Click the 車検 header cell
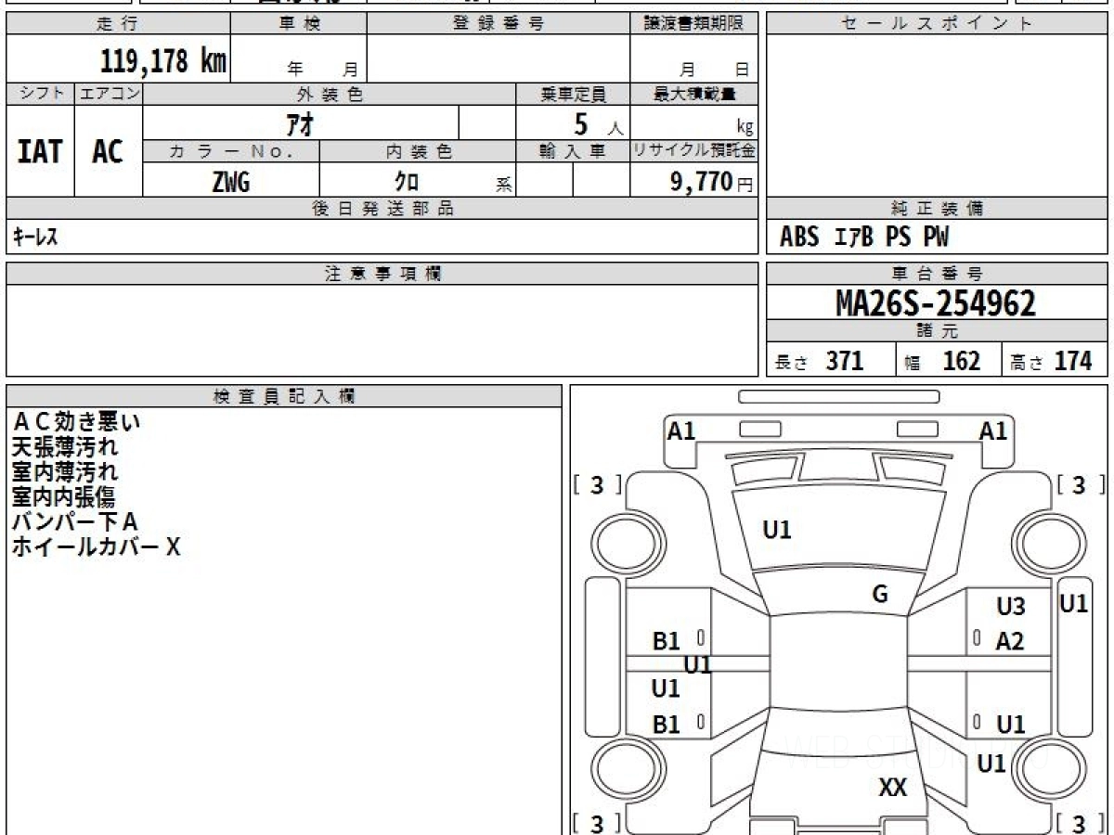This screenshot has width=1114, height=835. click(299, 24)
